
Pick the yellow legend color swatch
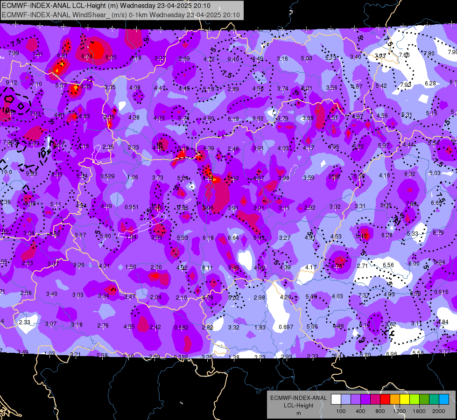405,399
